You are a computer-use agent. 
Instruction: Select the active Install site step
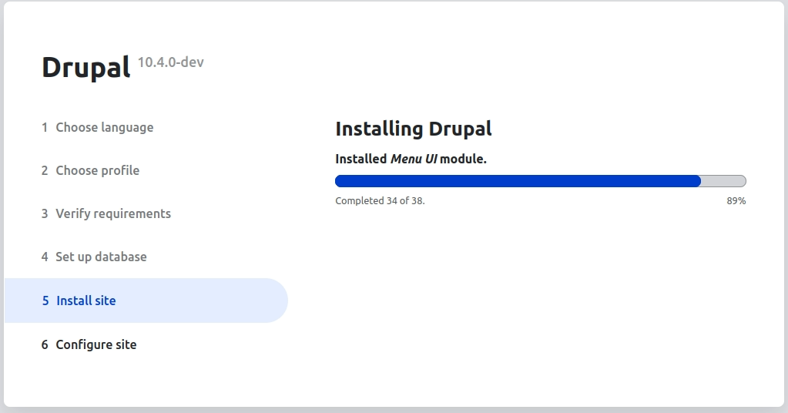point(146,301)
